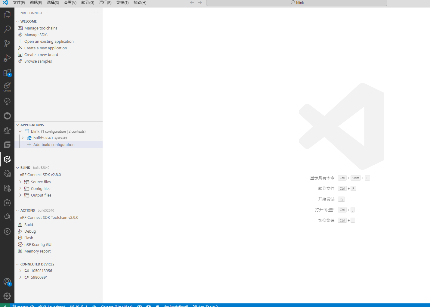This screenshot has height=307, width=430.
Task: Collapse the WELCOME section
Action: click(17, 21)
